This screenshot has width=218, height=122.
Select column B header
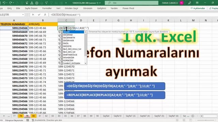click(x=43, y=20)
